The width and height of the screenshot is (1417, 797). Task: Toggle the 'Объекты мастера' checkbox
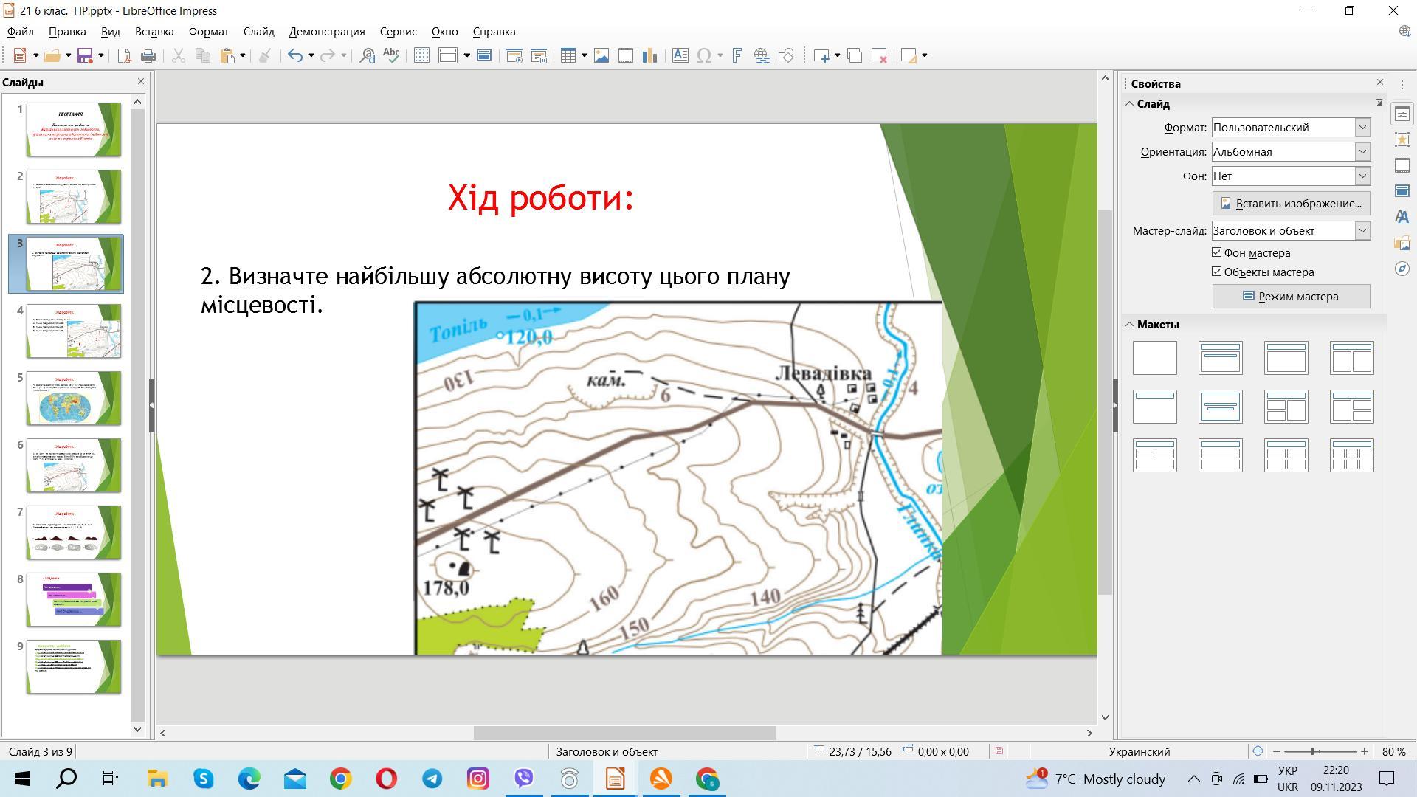(1217, 272)
